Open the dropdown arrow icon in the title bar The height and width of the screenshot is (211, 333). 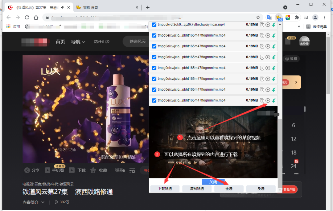click(x=285, y=7)
